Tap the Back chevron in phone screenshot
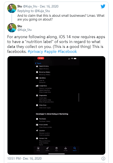 (x=36, y=63)
